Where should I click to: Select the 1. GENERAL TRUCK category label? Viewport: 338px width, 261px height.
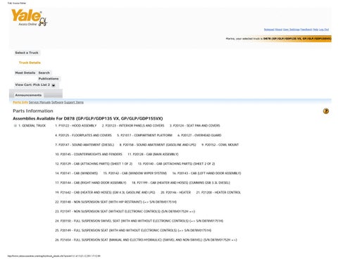[x=32, y=126]
